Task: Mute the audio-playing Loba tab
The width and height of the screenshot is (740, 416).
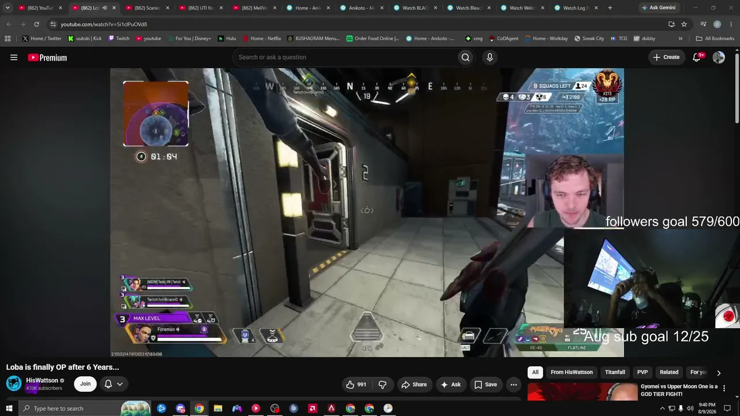Action: 105,8
